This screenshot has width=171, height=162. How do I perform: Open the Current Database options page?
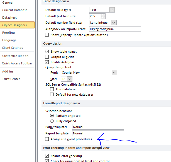click(x=15, y=10)
